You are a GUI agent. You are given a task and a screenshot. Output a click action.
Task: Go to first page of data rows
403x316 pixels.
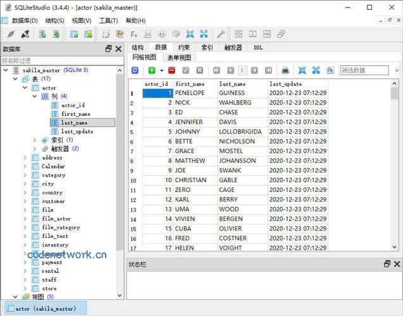pyautogui.click(x=216, y=70)
